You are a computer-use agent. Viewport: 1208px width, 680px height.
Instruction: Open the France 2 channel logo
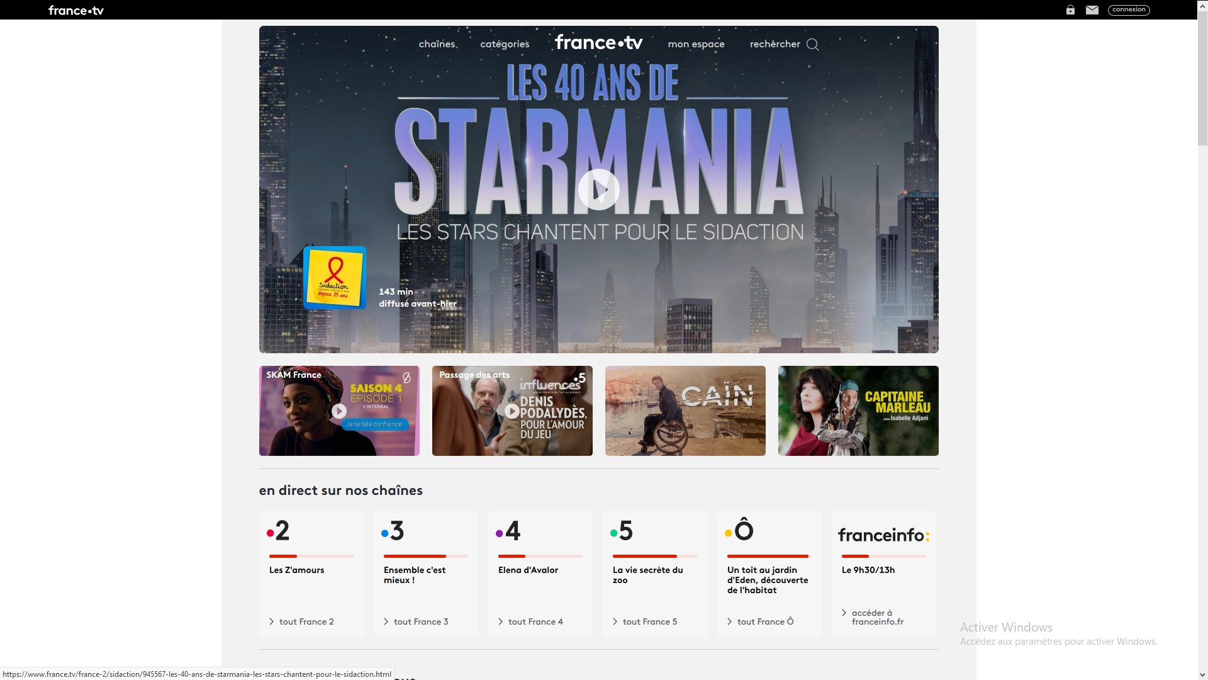278,531
